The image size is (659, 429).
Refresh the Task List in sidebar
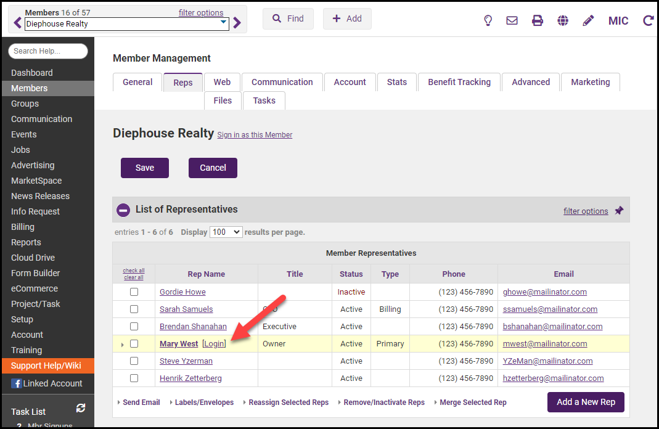pos(80,408)
